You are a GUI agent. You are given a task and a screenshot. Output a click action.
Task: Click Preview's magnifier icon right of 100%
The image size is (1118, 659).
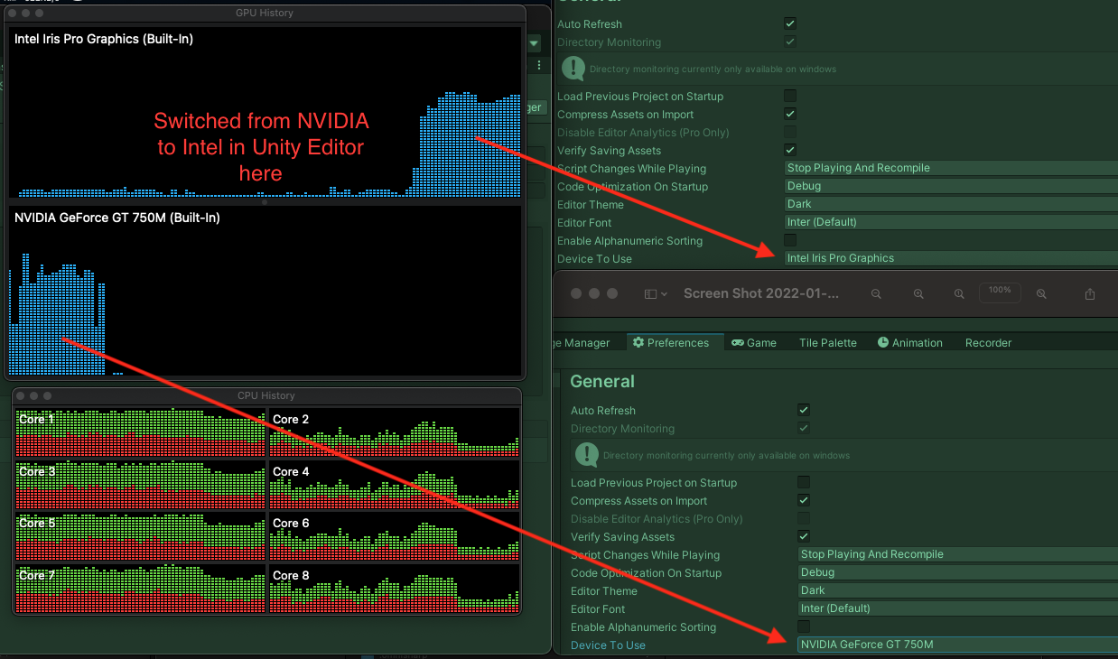[1041, 294]
